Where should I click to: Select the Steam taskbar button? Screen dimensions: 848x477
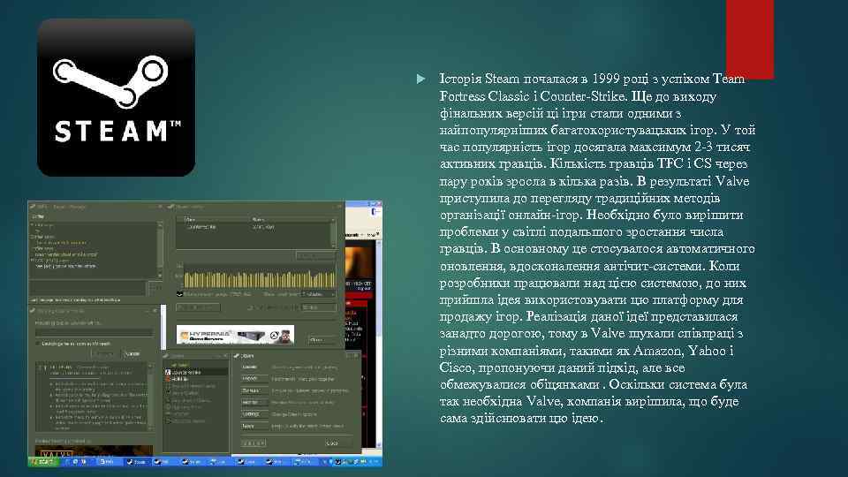point(139,462)
